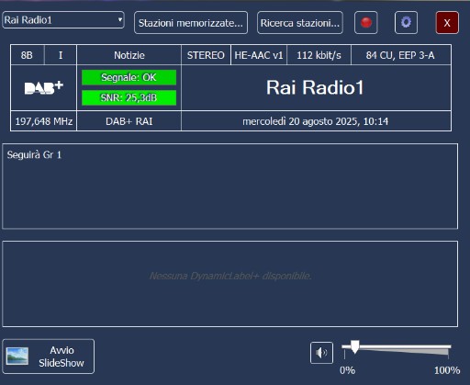Click the 8B channel cell
This screenshot has height=385, width=470.
click(27, 55)
